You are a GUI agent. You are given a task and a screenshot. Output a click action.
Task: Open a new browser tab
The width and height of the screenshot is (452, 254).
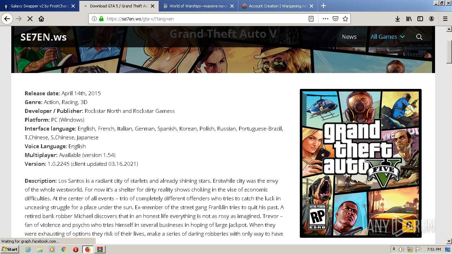(x=323, y=6)
